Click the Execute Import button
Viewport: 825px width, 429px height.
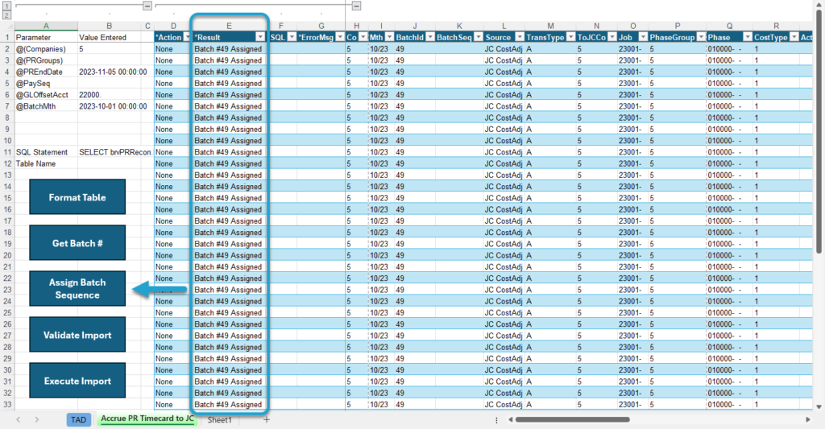pyautogui.click(x=77, y=381)
